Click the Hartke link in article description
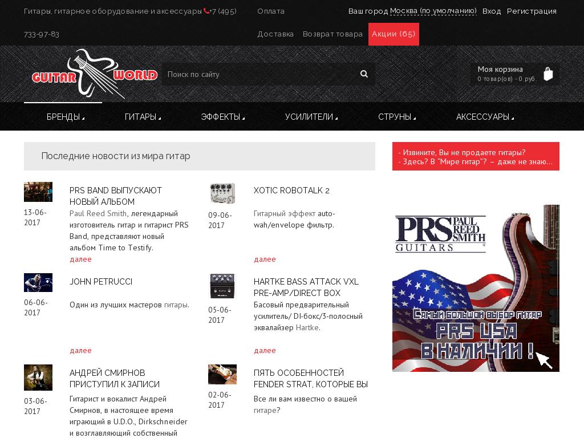This screenshot has width=584, height=438. click(307, 328)
